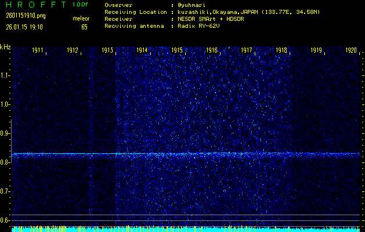Click the 1.0 kHz axis label
The image size is (365, 232).
tap(4, 104)
